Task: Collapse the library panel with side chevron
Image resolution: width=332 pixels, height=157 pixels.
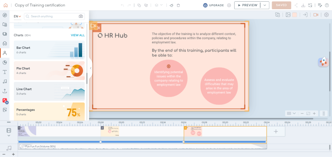Action: pos(91,68)
